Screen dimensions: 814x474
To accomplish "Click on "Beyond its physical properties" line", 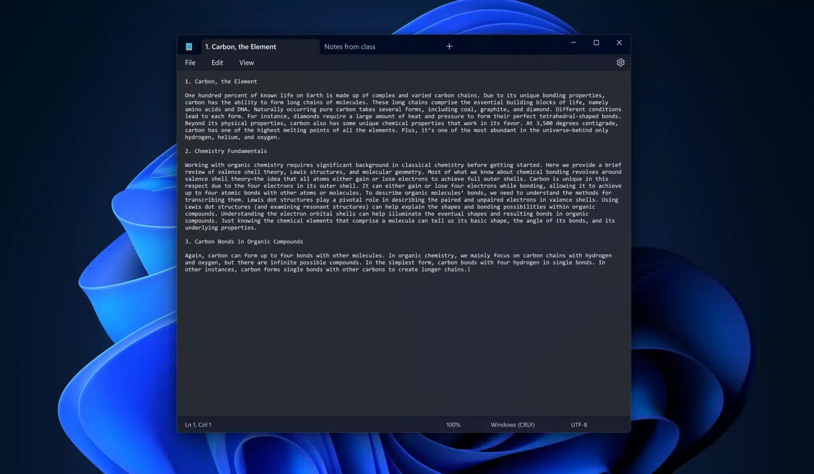I will (401, 123).
